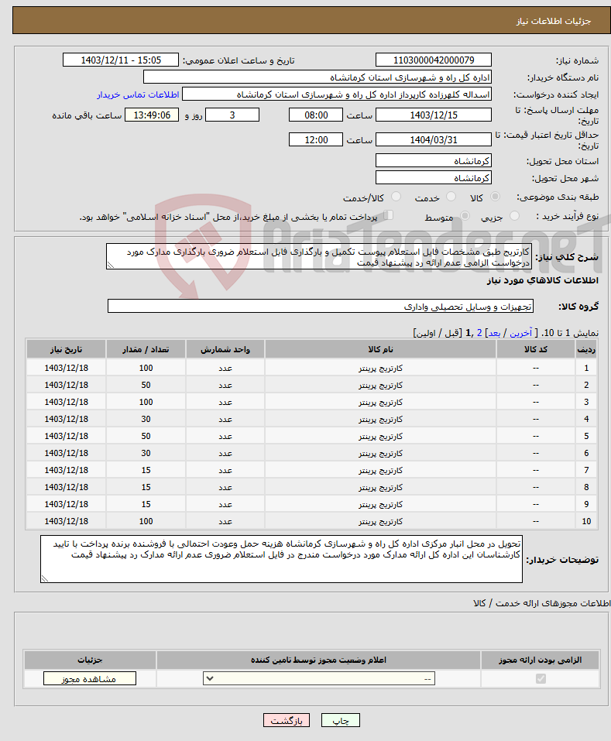This screenshot has height=741, width=611.
Task: Click date 1403/12/18 in row 10
Action: pos(66,521)
